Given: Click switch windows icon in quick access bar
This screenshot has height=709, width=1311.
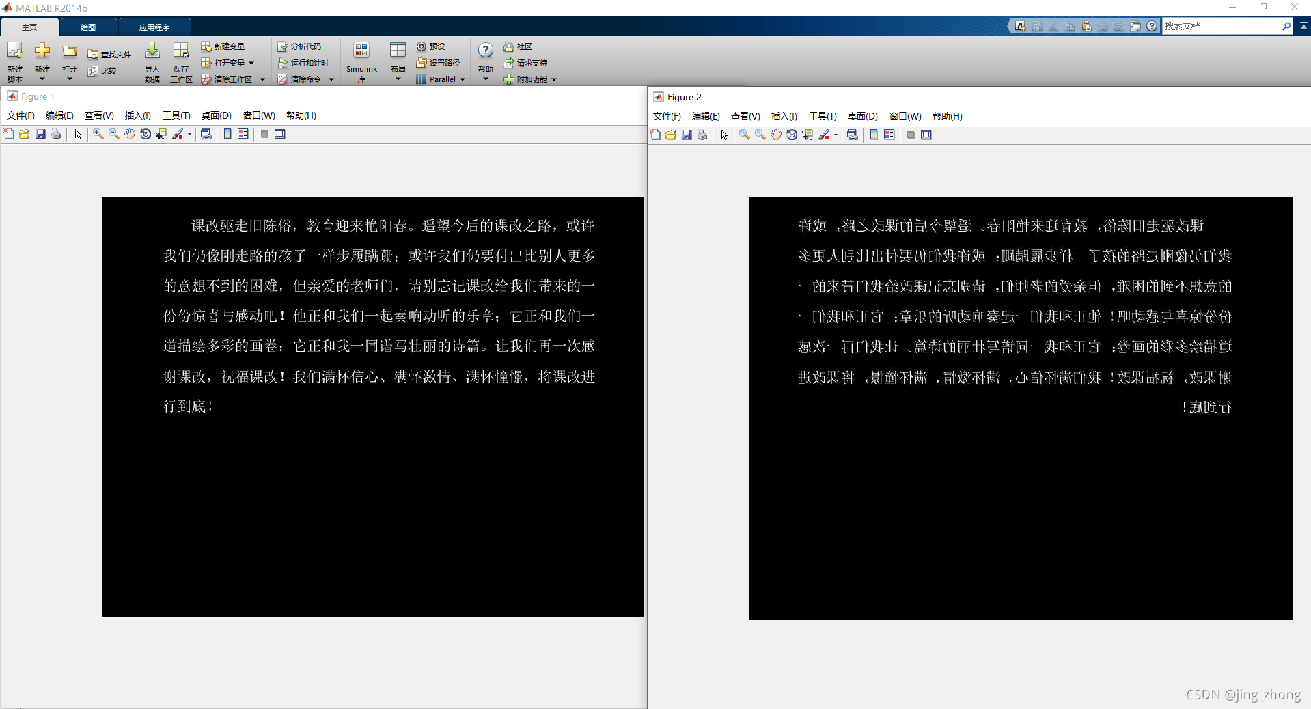Looking at the screenshot, I should [1135, 26].
